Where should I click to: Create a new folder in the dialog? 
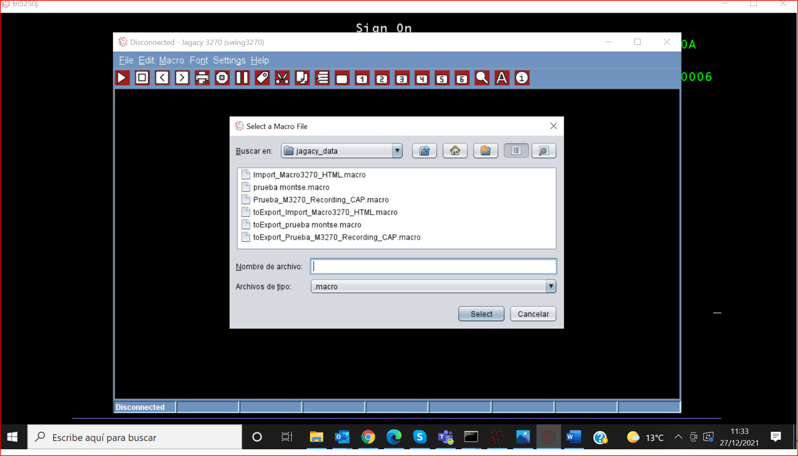[485, 151]
